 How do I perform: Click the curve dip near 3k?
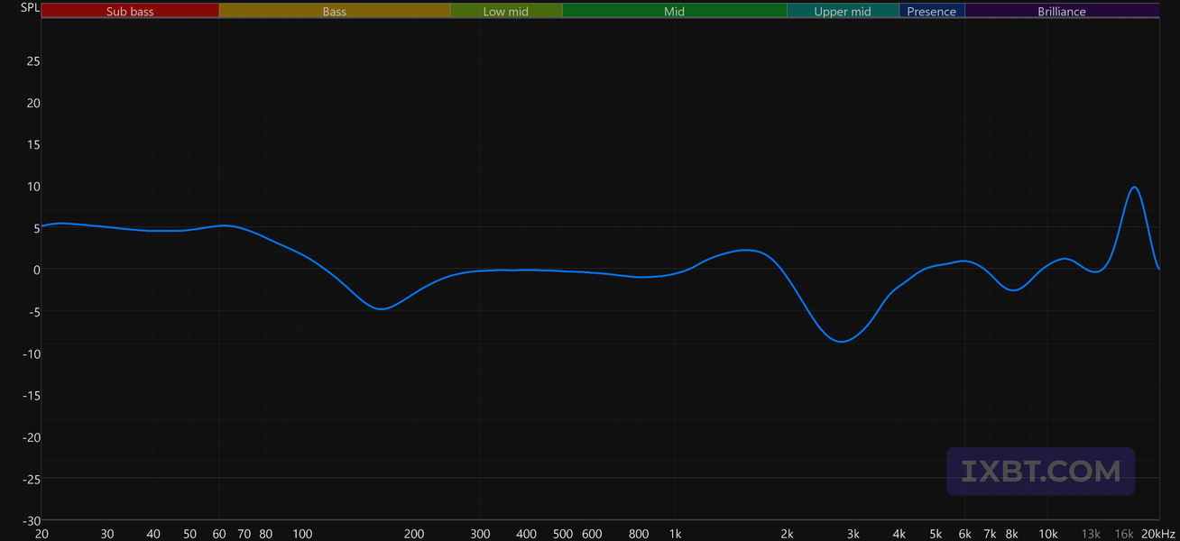[x=842, y=342]
